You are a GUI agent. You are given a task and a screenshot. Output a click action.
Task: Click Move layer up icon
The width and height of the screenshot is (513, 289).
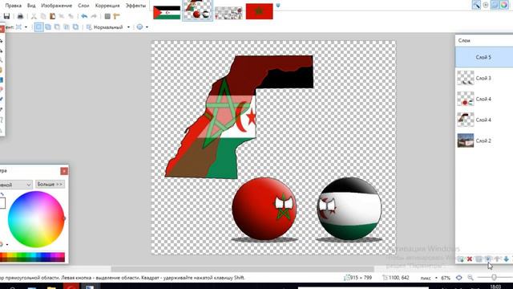[x=497, y=259]
